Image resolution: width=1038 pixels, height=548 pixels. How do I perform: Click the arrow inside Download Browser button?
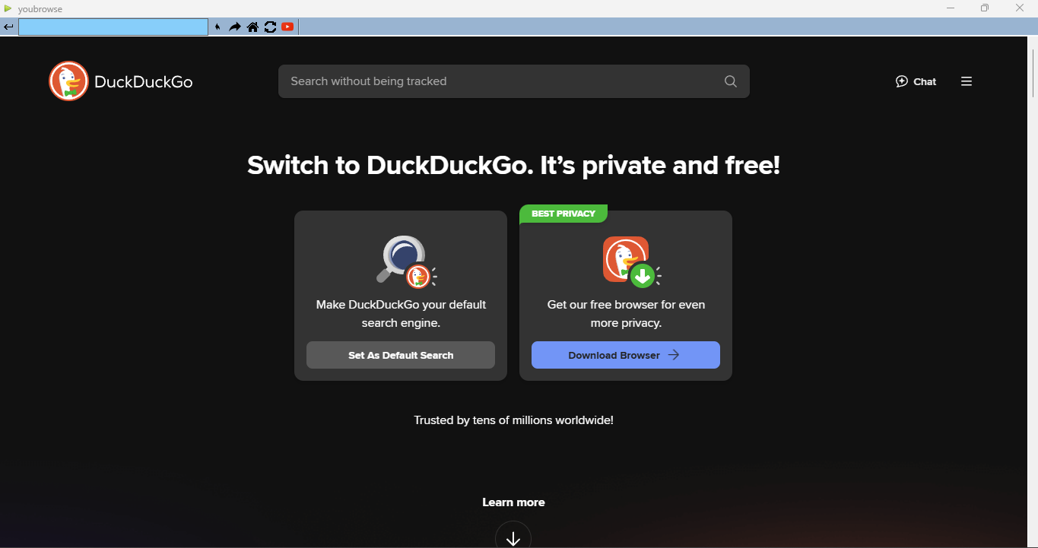(x=673, y=355)
